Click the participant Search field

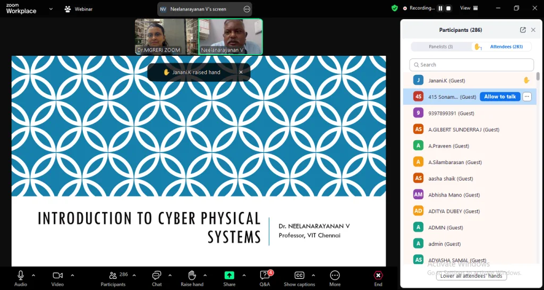point(471,65)
